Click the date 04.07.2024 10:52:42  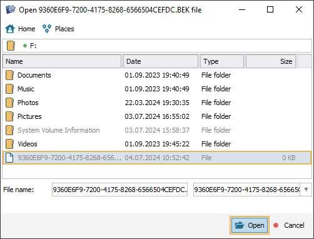[157, 158]
